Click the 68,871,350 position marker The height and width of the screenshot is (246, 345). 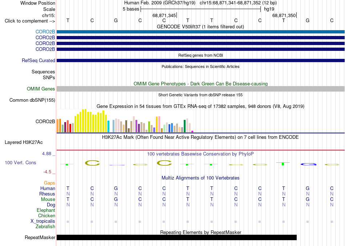tap(284, 15)
